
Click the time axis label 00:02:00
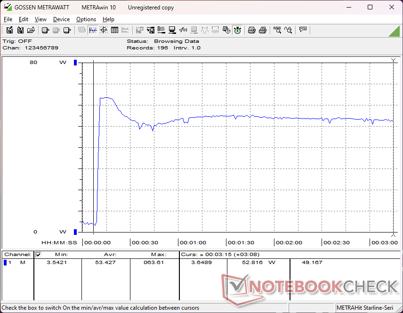(x=289, y=242)
